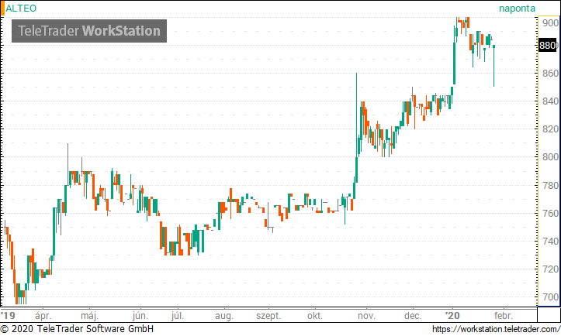Click the '20 year label on time axis
Image resolution: width=561 pixels, height=336 pixels.
(x=452, y=316)
